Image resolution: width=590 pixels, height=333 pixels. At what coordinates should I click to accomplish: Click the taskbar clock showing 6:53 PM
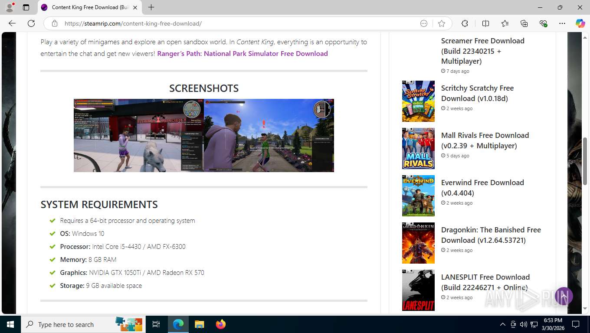click(553, 324)
